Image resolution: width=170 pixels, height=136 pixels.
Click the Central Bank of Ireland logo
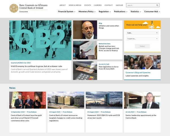(x=28, y=8)
